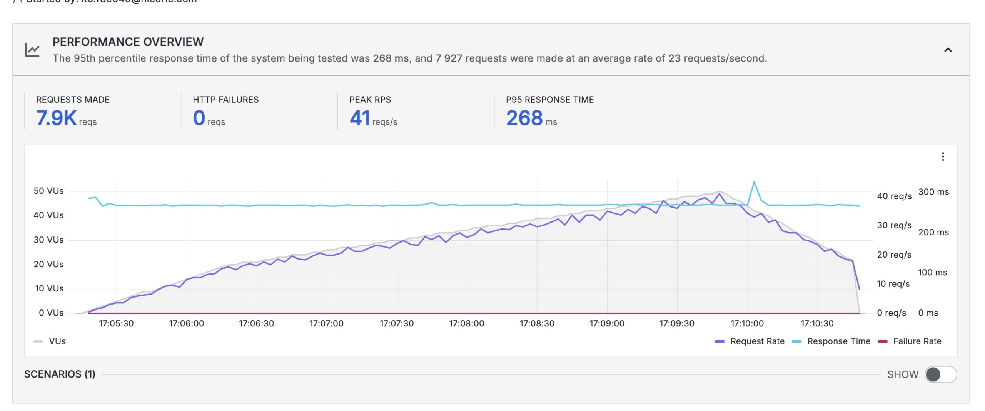Toggle Failure Rate legend entry

point(917,341)
